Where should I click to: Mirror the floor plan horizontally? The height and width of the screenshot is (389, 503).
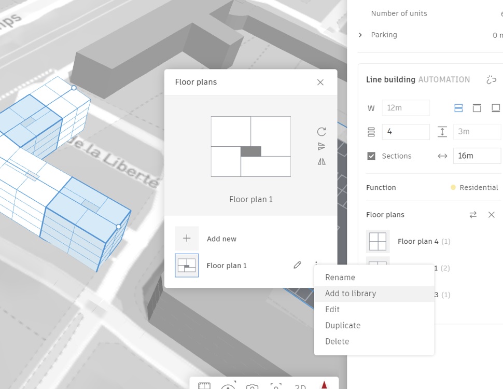point(321,161)
